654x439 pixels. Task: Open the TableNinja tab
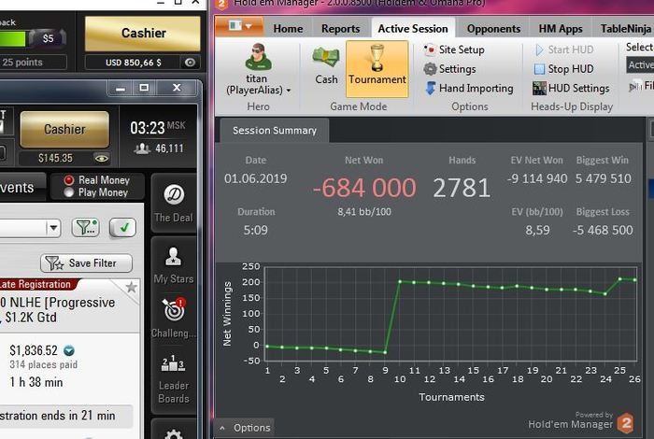click(625, 29)
